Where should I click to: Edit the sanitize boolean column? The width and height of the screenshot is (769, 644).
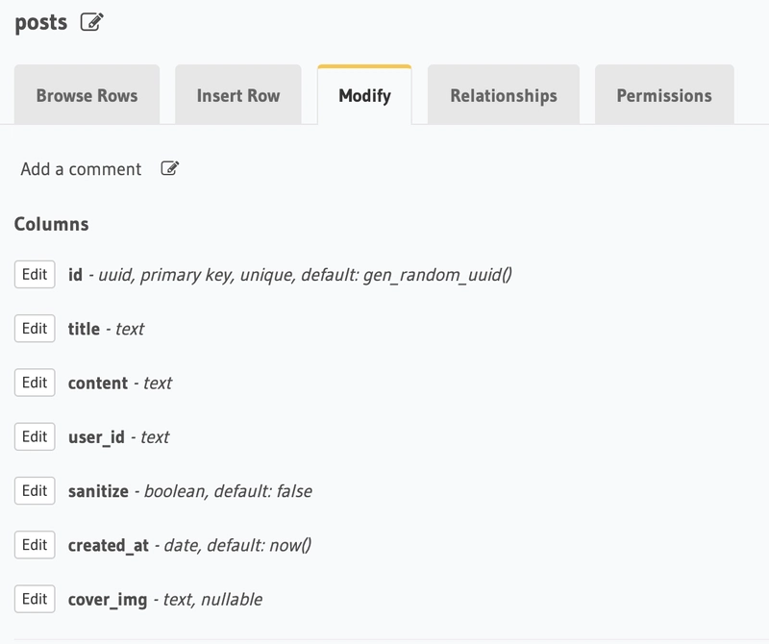35,490
